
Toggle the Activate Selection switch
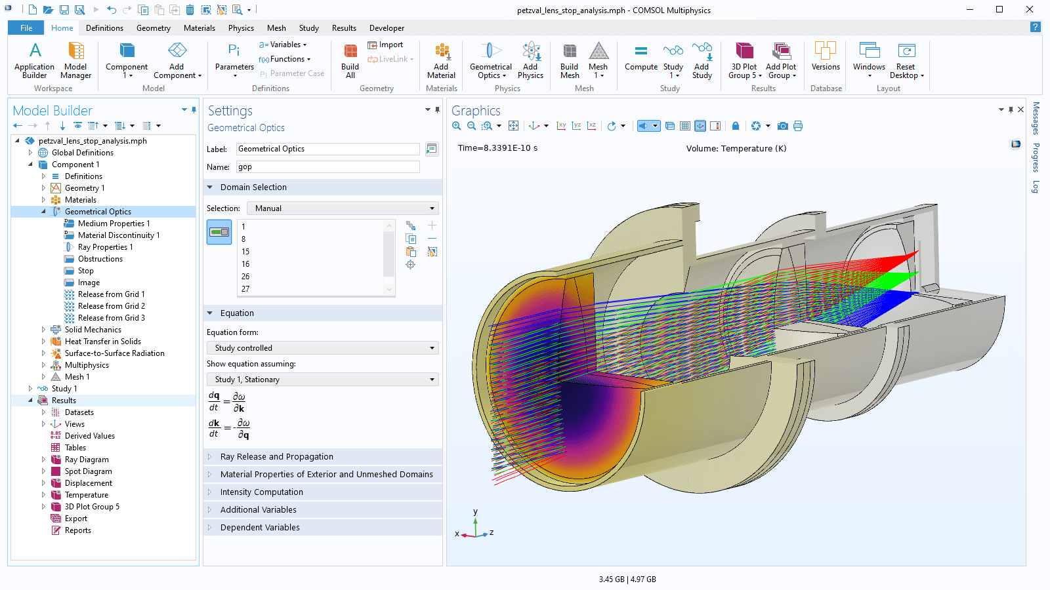click(219, 232)
